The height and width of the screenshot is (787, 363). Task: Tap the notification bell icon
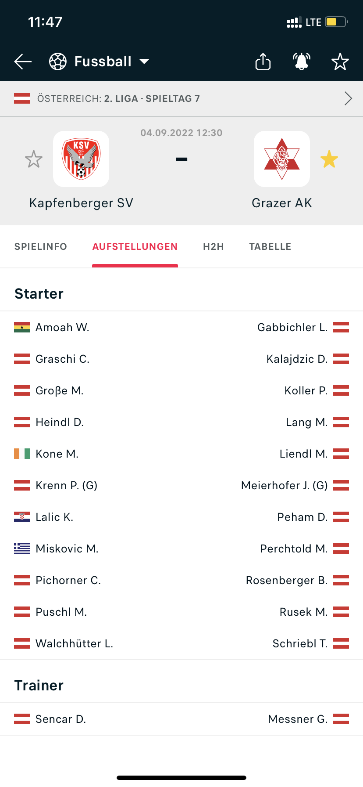302,61
